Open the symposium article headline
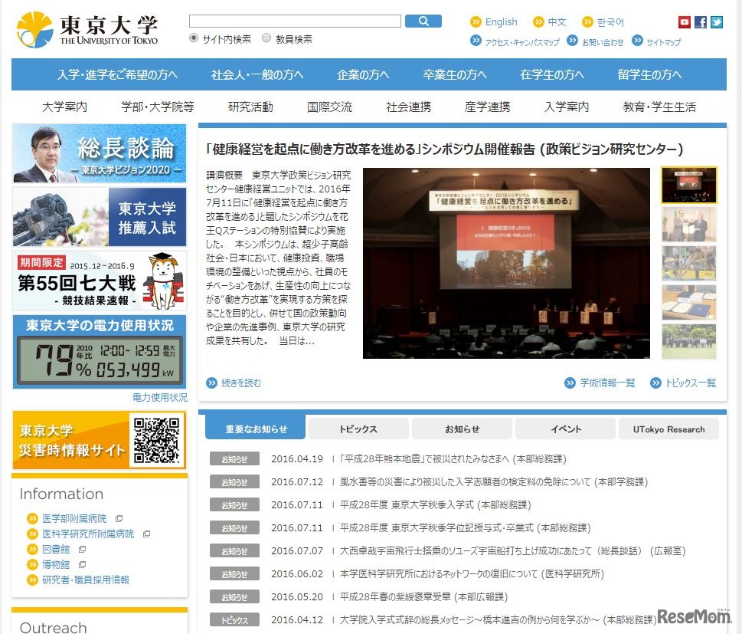742x634 pixels. tap(444, 149)
